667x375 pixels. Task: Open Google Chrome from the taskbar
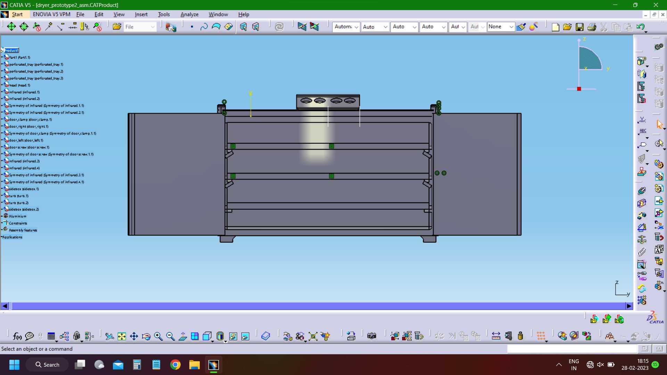175,365
